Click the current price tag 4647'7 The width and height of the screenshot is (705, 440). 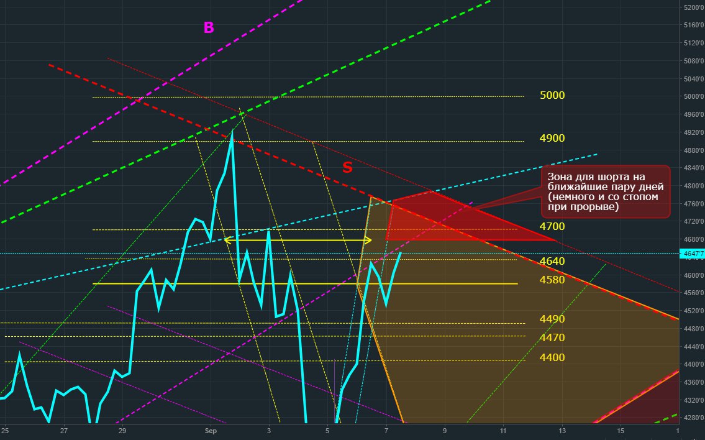tap(693, 254)
